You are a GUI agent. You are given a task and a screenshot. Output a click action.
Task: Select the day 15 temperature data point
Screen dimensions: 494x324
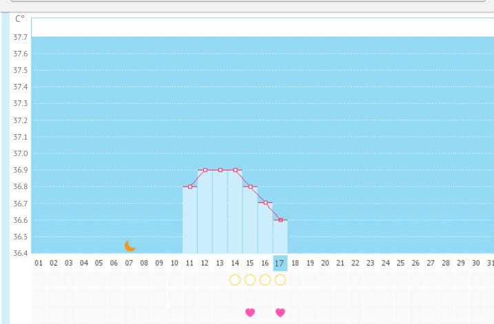[251, 186]
